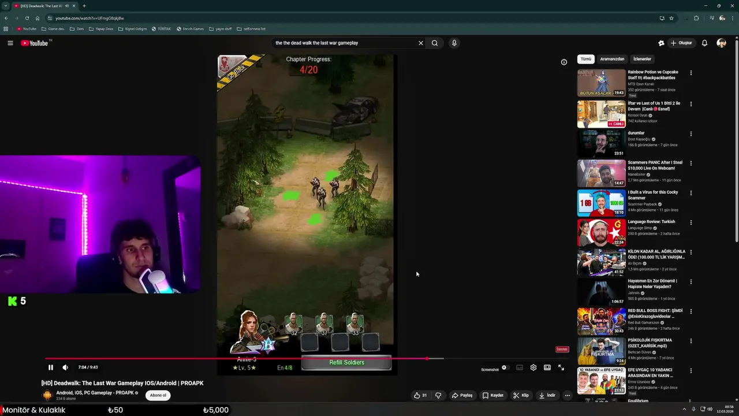Clear the YouTube search box text
Viewport: 739px width, 416px height.
click(421, 43)
